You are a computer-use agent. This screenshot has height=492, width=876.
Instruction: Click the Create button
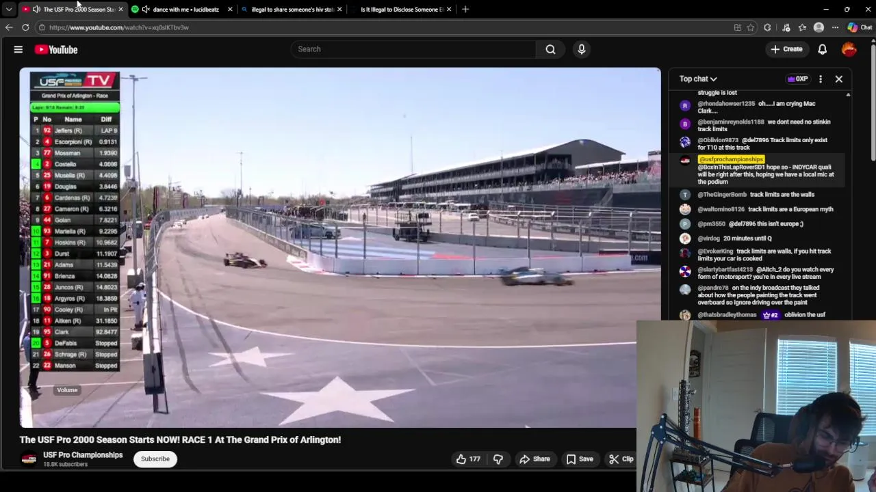pyautogui.click(x=786, y=49)
